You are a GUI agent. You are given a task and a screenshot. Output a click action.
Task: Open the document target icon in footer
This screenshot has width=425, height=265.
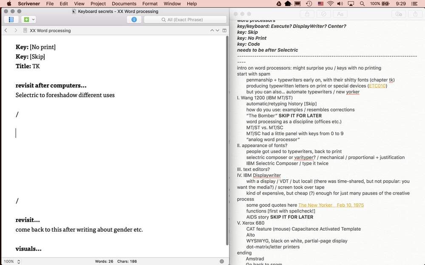pyautogui.click(x=222, y=262)
